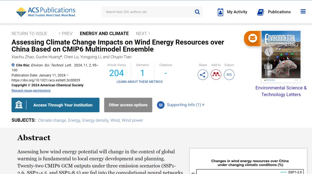Export citation with RIS icon
This screenshot has width=312, height=174.
(x=229, y=75)
